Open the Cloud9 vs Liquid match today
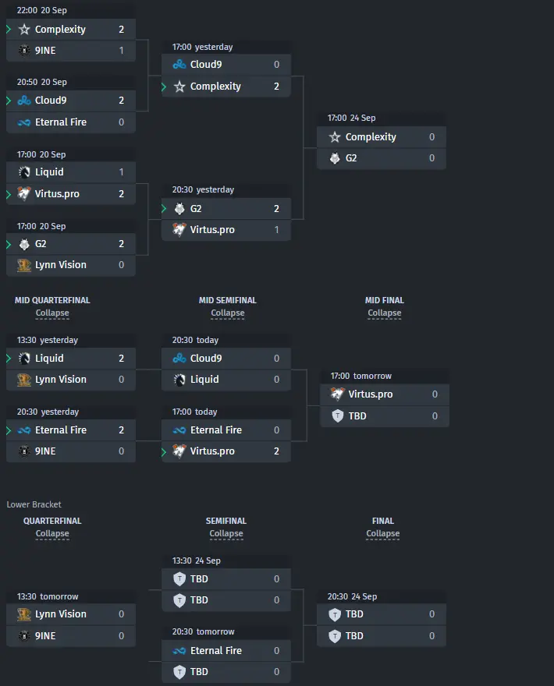The image size is (554, 686). coord(226,362)
